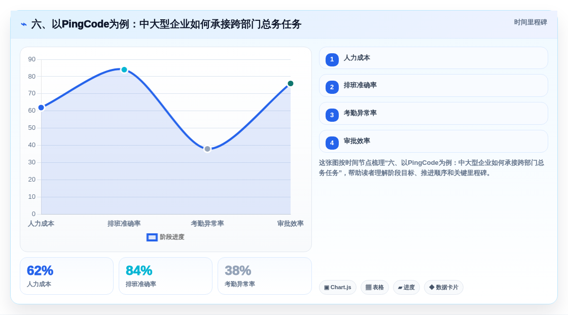Click the 进度 tag chip
568x315 pixels.
[x=406, y=288]
